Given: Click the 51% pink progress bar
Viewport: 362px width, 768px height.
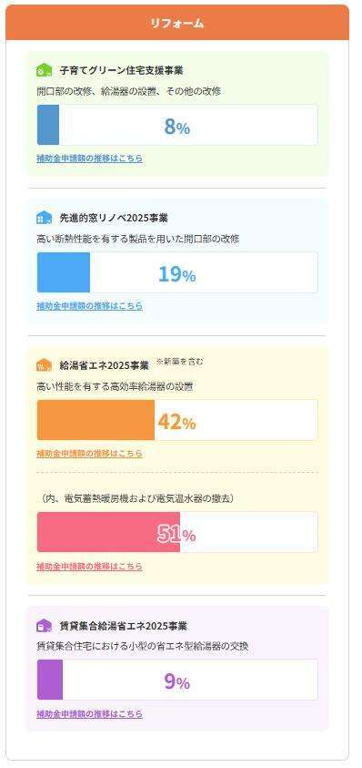Looking at the screenshot, I should coord(177,532).
